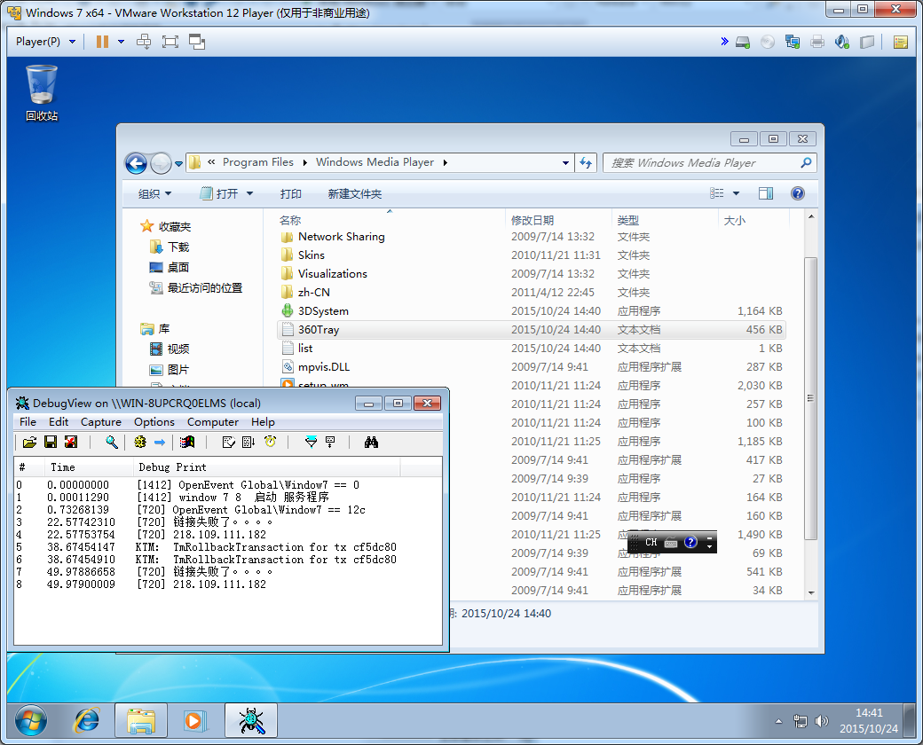Open the Computer menu in DebugView
Screen dimensions: 923x745
(212, 422)
